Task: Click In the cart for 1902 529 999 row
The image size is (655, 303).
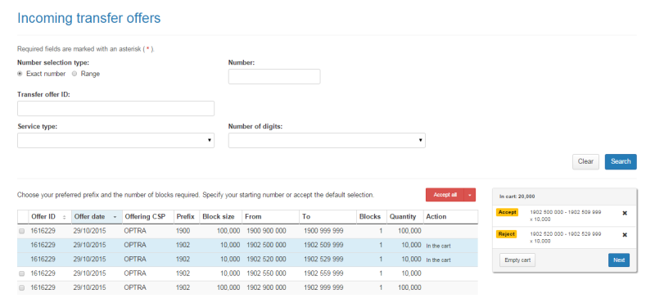Action: click(x=438, y=260)
